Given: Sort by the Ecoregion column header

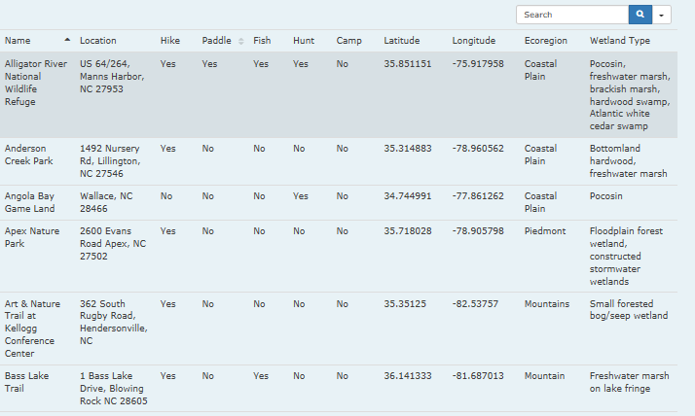Looking at the screenshot, I should [x=546, y=41].
